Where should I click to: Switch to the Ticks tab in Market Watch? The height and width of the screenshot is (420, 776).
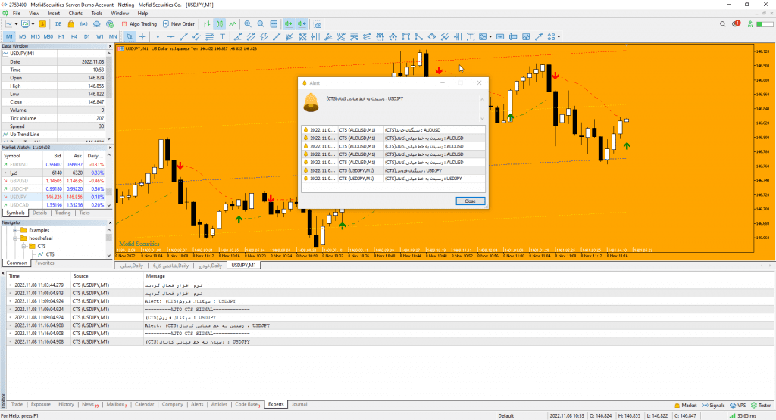point(85,213)
